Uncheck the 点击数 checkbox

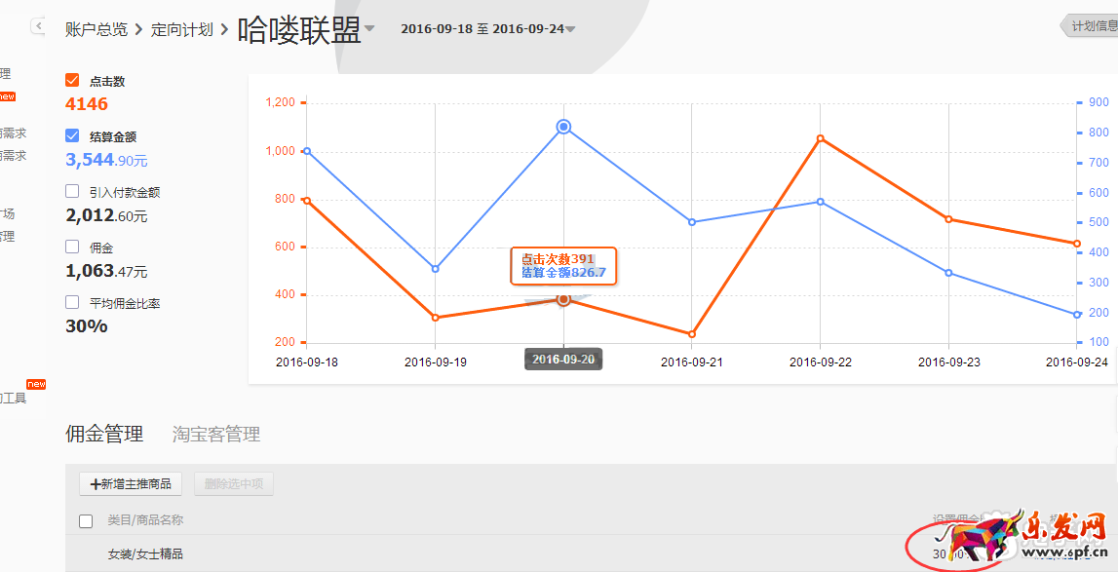(x=72, y=80)
